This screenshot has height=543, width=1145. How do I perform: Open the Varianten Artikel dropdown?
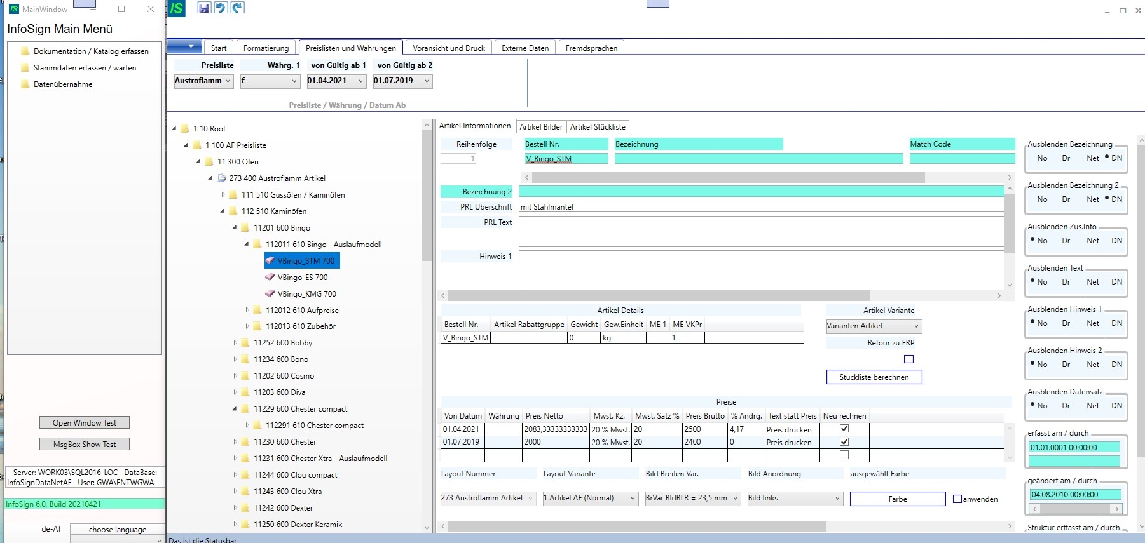click(874, 326)
